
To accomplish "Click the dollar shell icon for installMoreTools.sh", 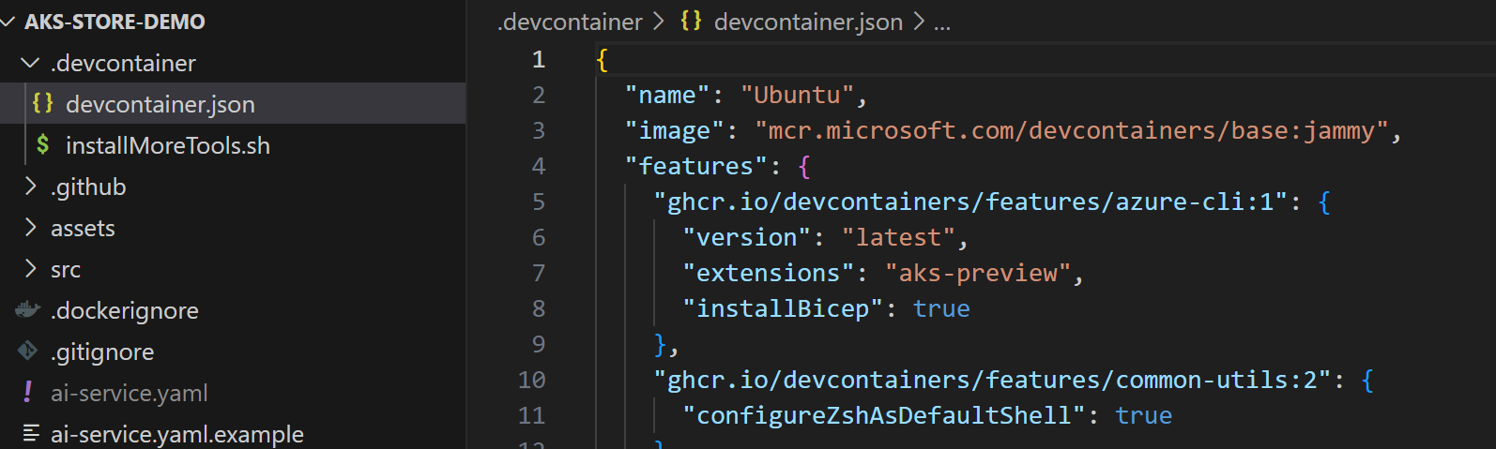I will [x=42, y=145].
